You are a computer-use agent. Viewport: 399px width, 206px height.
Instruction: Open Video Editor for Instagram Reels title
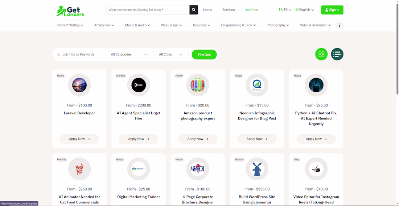[316, 199]
